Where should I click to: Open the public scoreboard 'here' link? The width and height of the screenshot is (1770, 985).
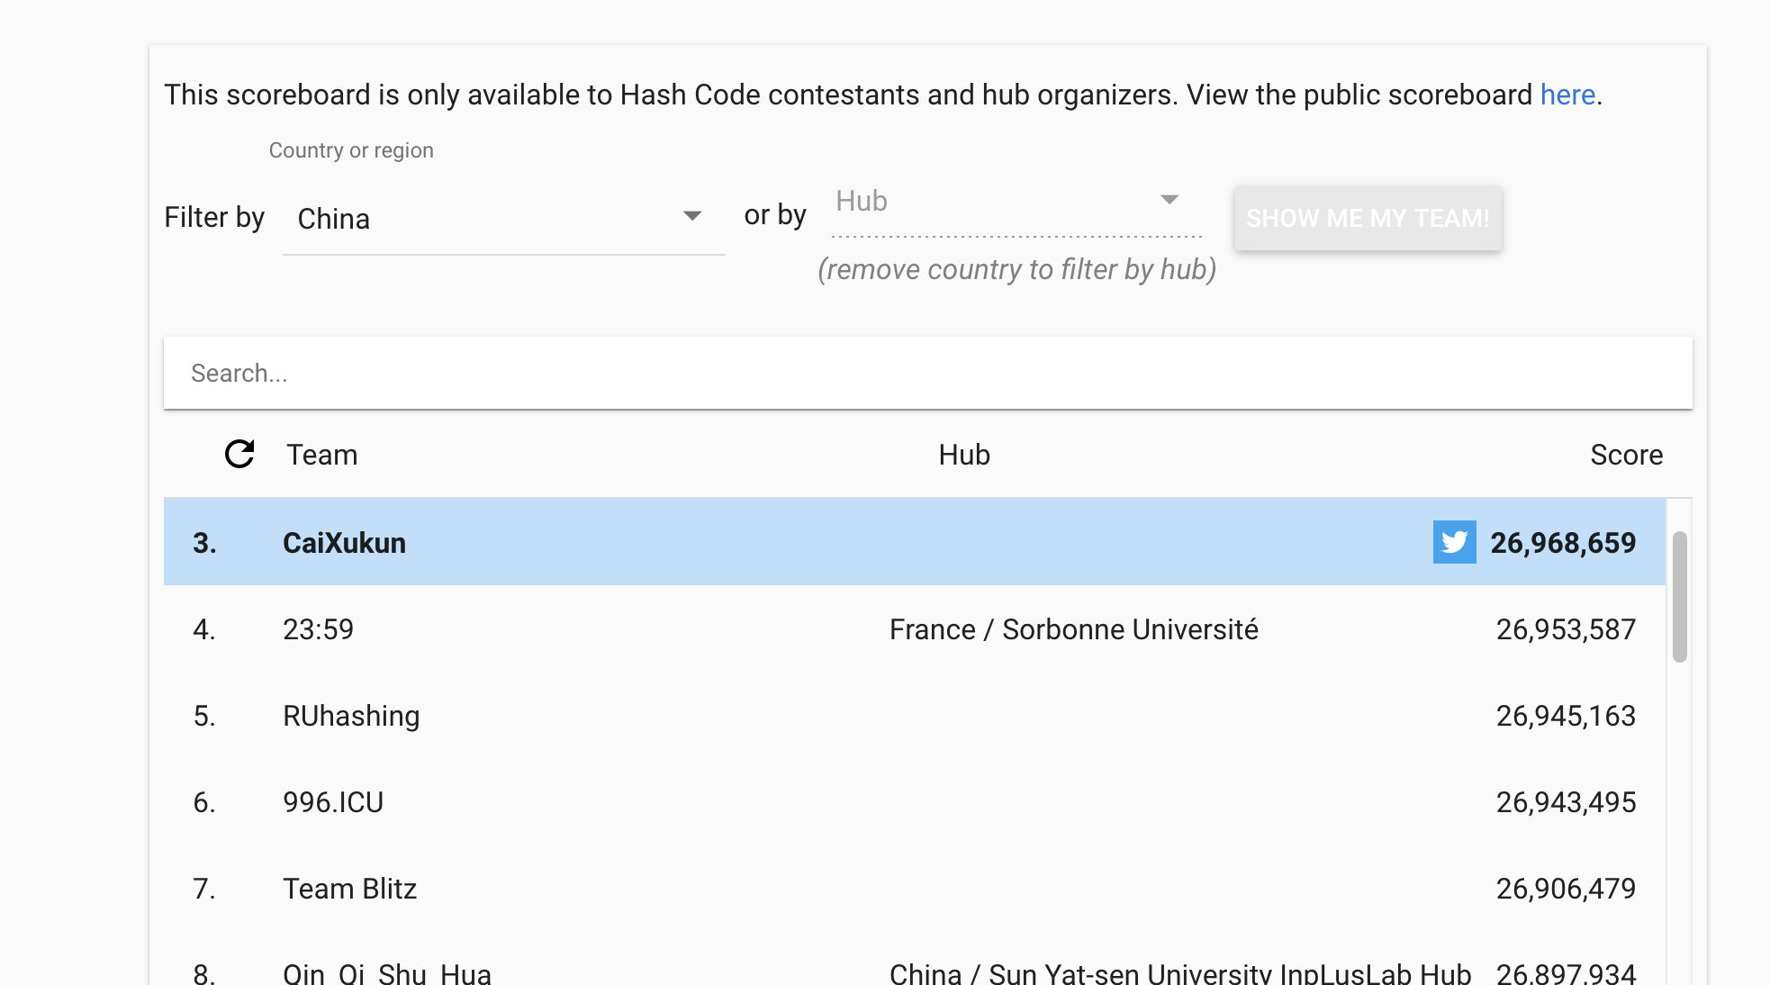click(1567, 95)
